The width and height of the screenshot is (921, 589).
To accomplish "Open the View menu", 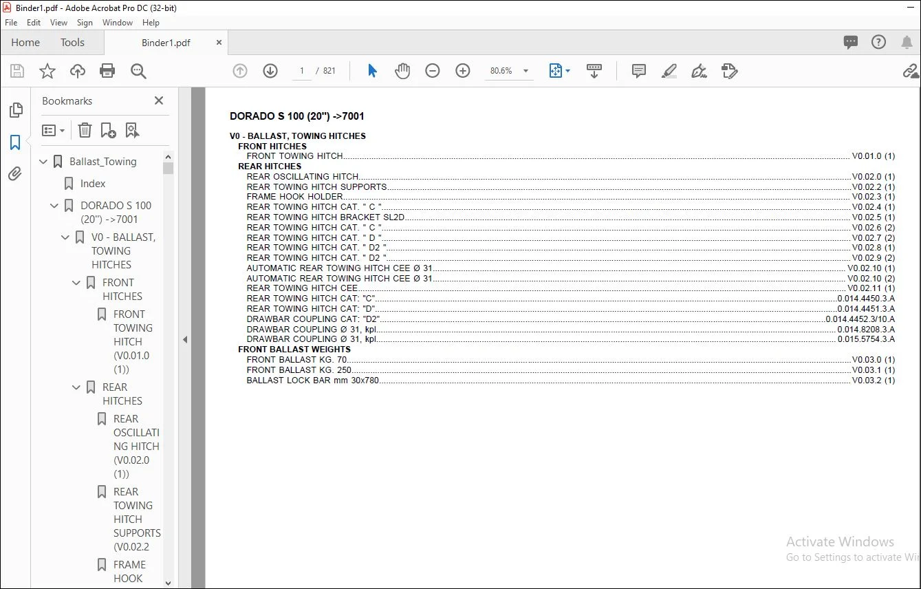I will point(59,23).
